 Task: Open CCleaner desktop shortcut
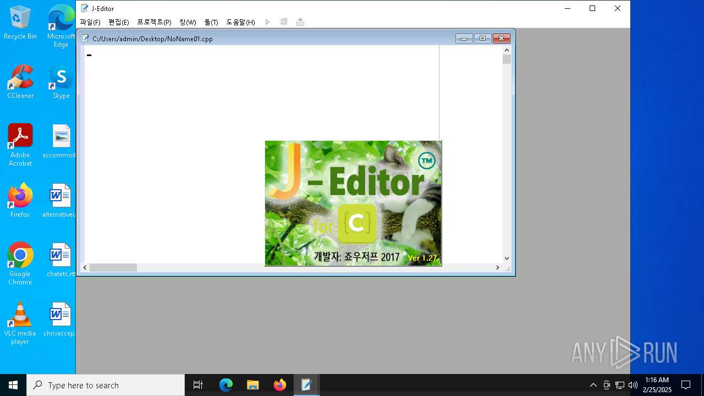tap(20, 82)
